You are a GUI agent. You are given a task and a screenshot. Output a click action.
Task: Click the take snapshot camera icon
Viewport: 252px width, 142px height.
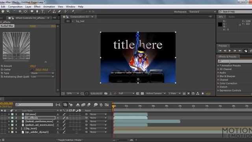106,93
